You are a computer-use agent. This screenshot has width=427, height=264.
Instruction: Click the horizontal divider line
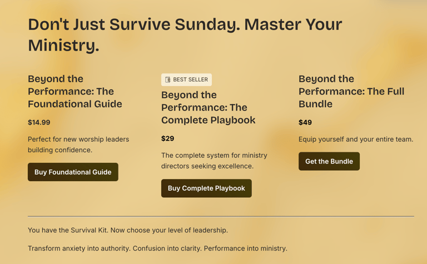(221, 216)
